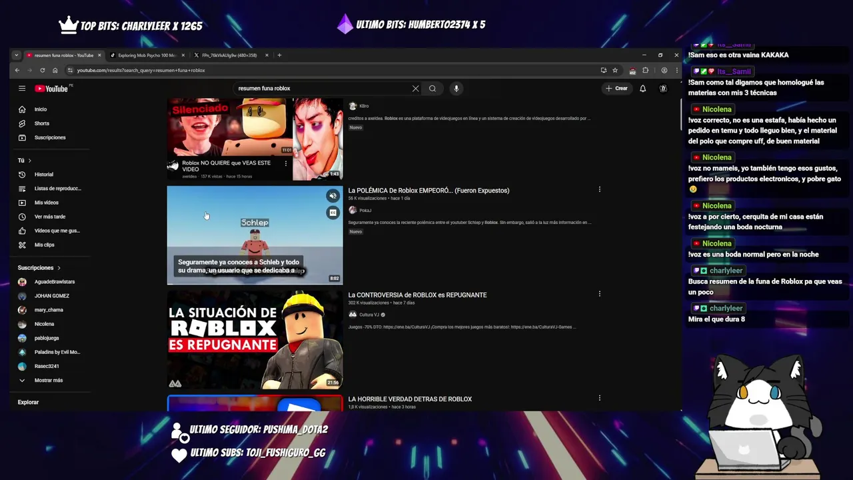Open La CONTROVERSIA de ROBLOX es REPUGNANTE title
Image resolution: width=853 pixels, height=480 pixels.
(417, 295)
